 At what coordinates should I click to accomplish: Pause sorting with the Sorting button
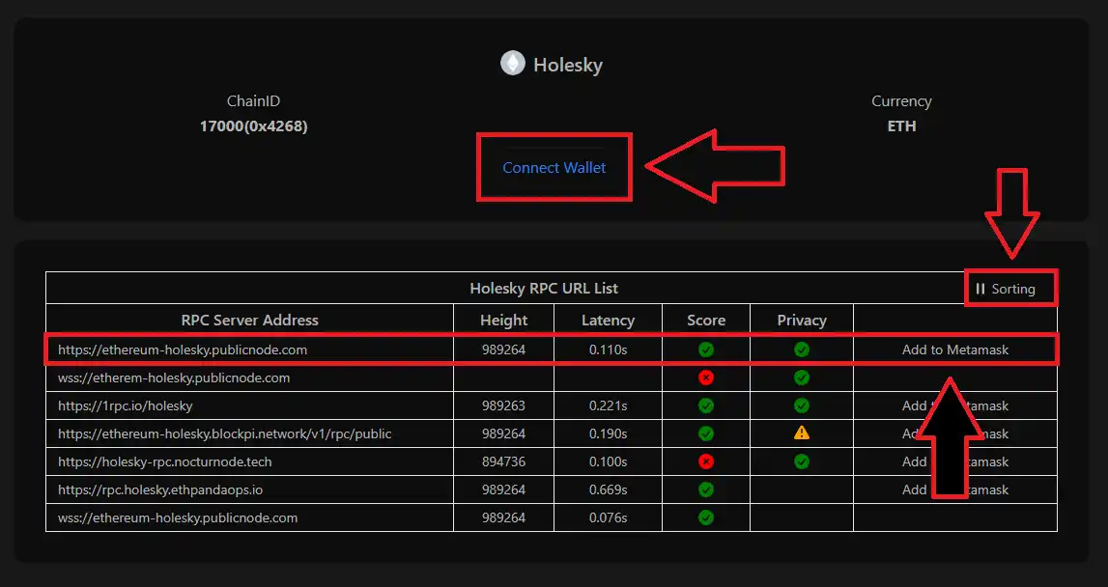[x=1005, y=289]
